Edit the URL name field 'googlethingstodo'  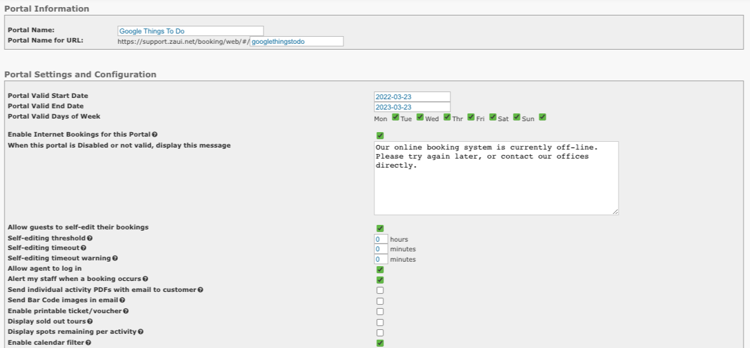click(x=296, y=42)
